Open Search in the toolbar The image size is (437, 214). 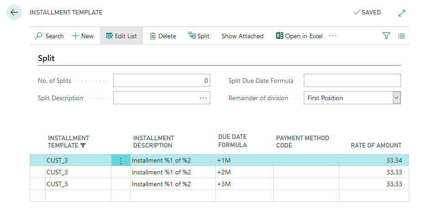[49, 36]
